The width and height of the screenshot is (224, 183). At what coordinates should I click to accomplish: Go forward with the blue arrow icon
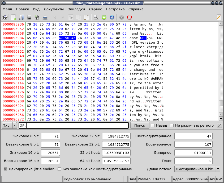112,17
